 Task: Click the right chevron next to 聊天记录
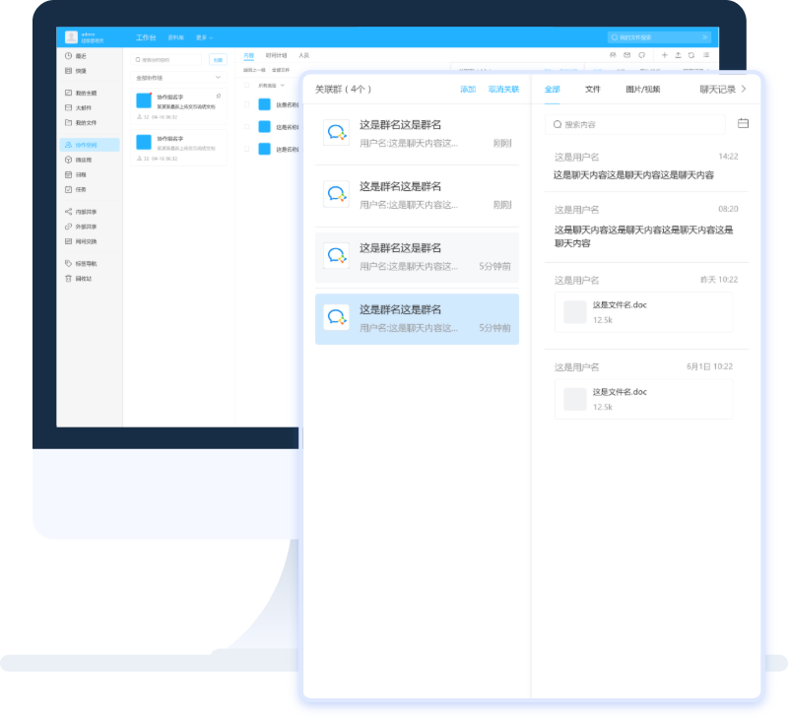(744, 89)
